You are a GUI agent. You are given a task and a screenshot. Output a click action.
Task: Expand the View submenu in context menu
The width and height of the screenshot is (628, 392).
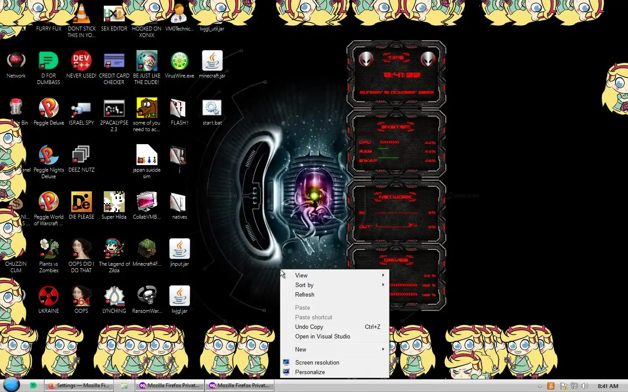click(334, 275)
